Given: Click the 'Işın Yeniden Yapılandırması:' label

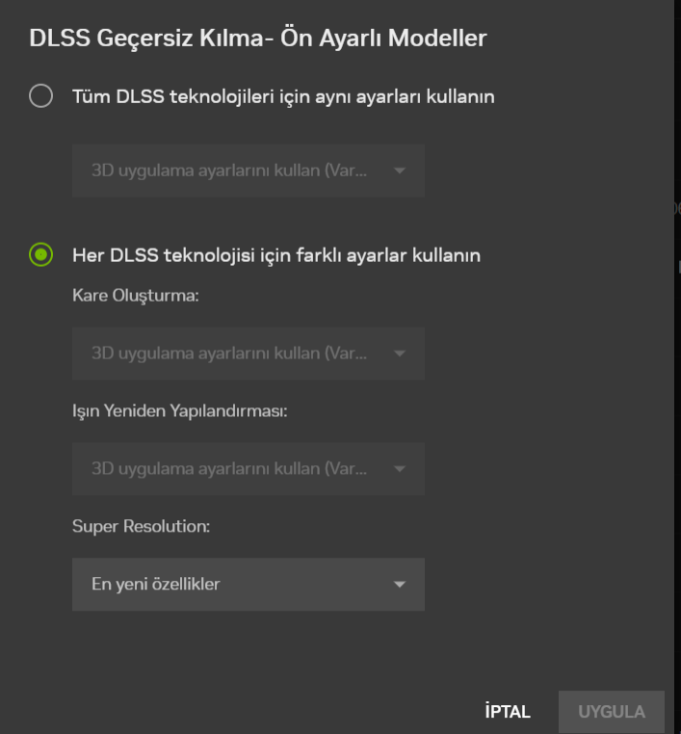Looking at the screenshot, I should point(180,411).
